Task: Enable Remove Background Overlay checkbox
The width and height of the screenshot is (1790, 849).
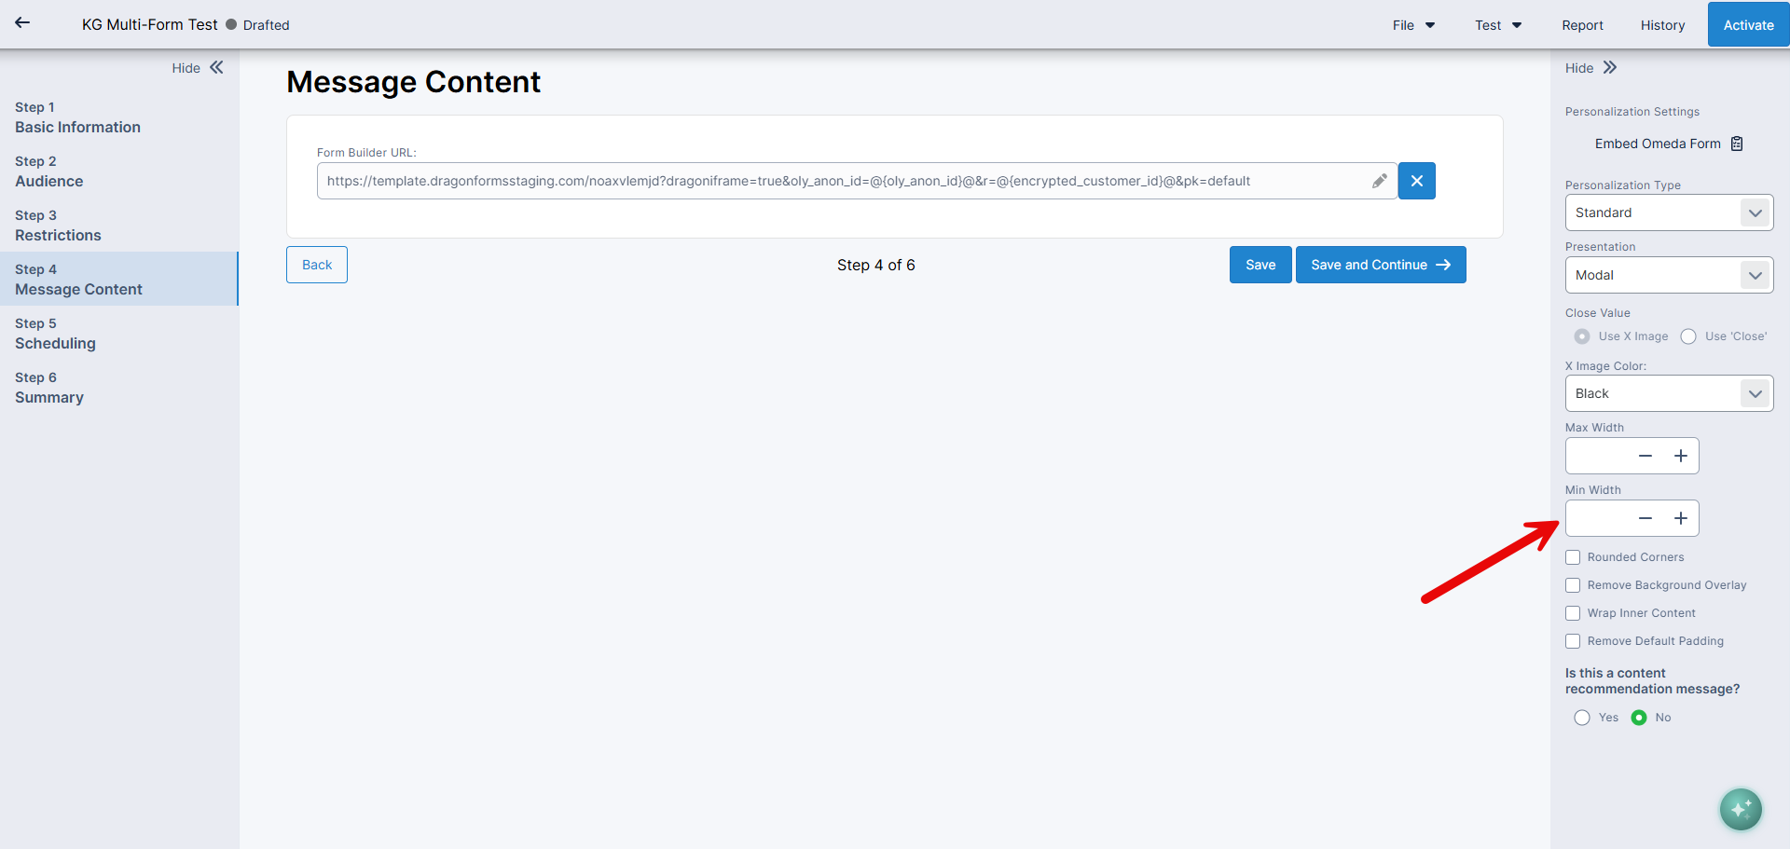Action: pyautogui.click(x=1573, y=585)
